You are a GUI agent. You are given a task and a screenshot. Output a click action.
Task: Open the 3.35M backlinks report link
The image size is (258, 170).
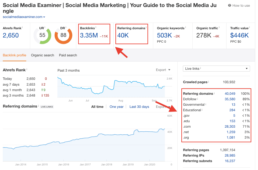click(89, 35)
